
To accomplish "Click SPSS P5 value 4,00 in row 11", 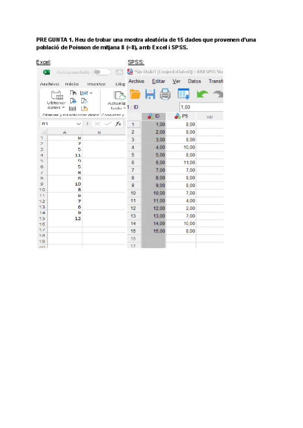I will click(x=181, y=201).
